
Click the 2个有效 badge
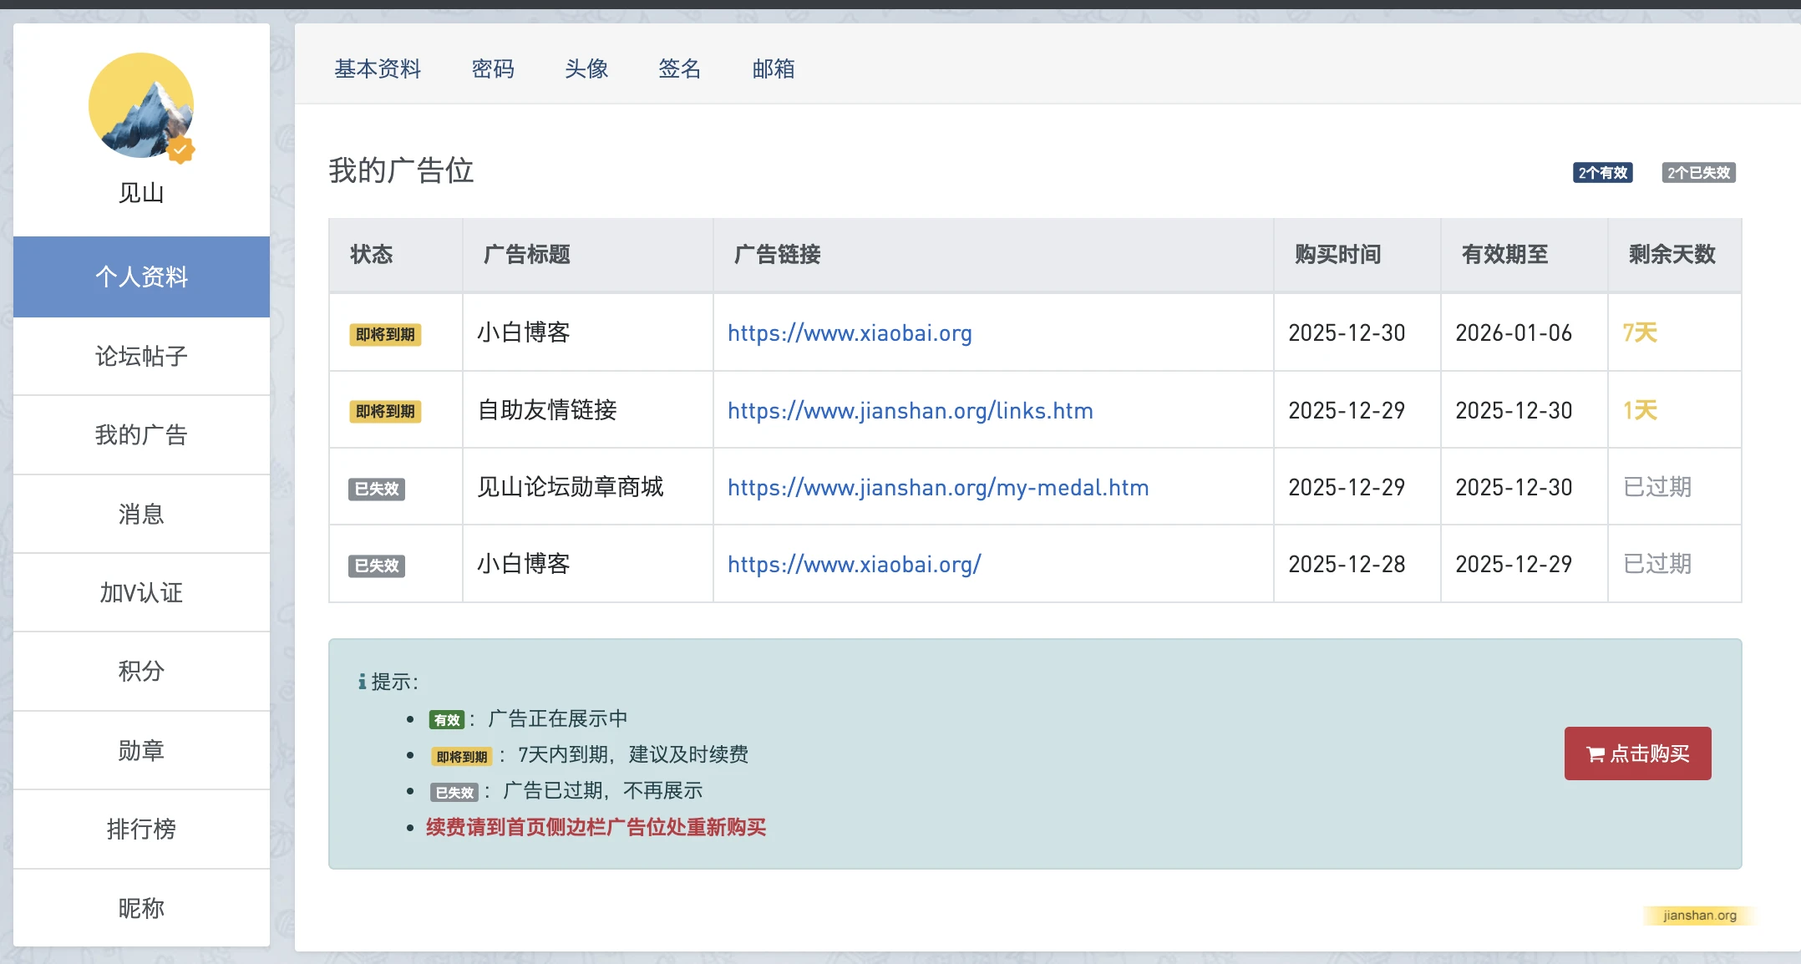(1603, 172)
